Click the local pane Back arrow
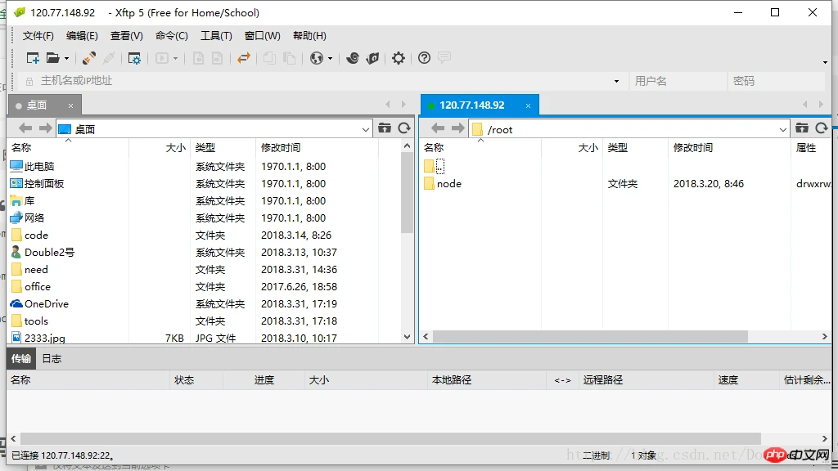The image size is (838, 471). pos(25,128)
